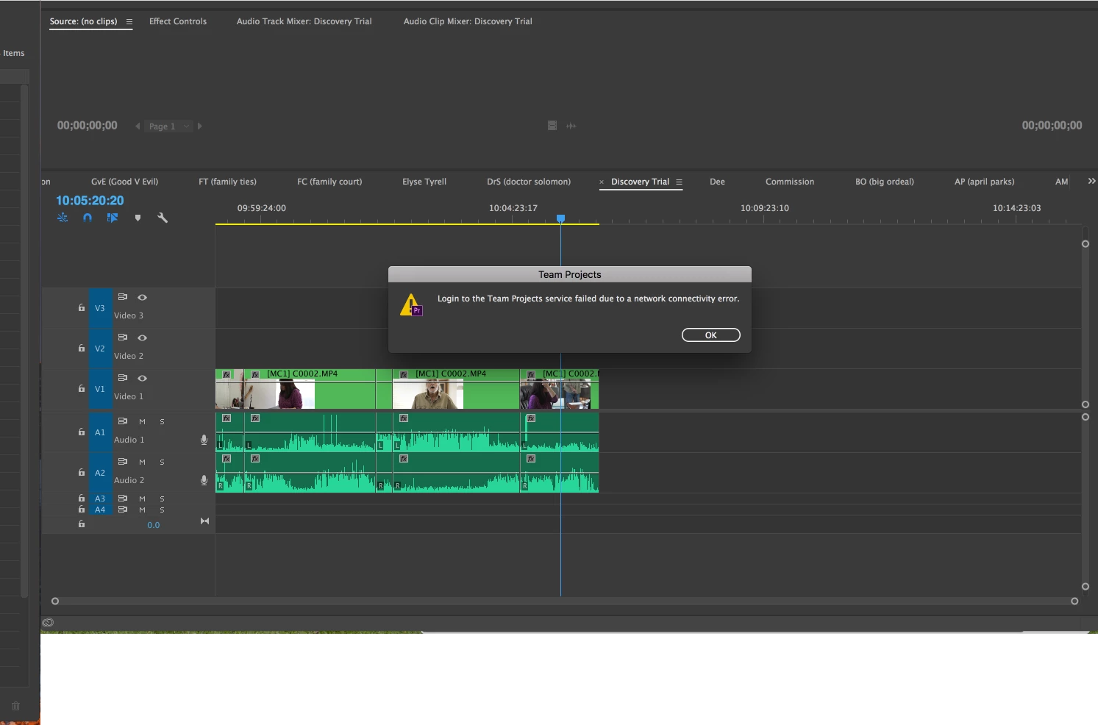1098x725 pixels.
Task: Click OK in the Team Projects dialog
Action: point(710,335)
